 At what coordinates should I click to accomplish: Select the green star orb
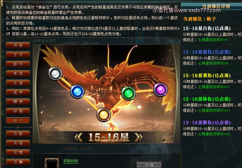(129, 93)
